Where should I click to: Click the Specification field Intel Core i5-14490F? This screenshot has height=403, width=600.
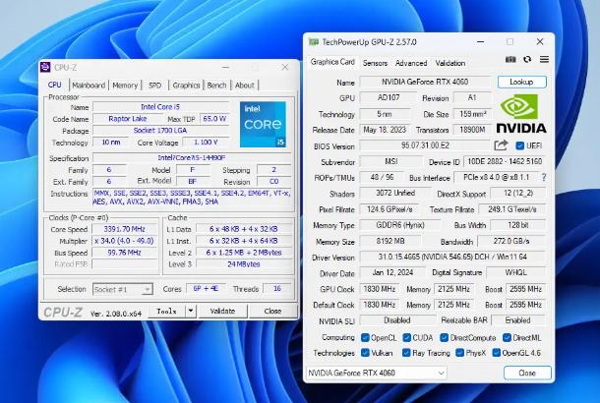pos(192,157)
